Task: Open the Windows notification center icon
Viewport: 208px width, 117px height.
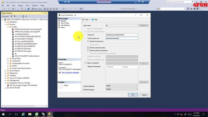Action: pos(204,114)
